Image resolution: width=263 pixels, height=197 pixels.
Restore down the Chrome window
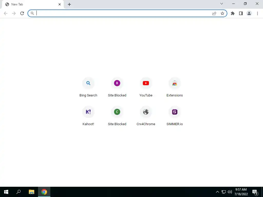245,4
